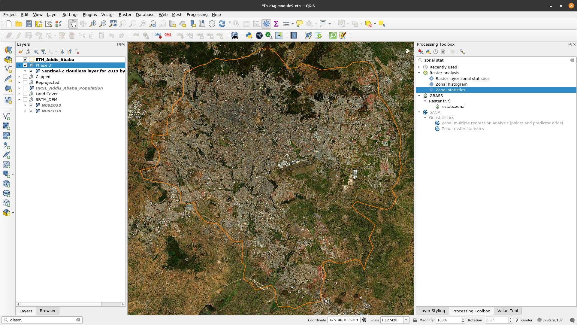Toggle the N08E038 layer checkbox
The image size is (577, 325).
(x=31, y=105)
